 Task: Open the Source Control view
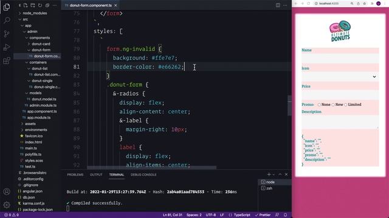[x=7, y=34]
